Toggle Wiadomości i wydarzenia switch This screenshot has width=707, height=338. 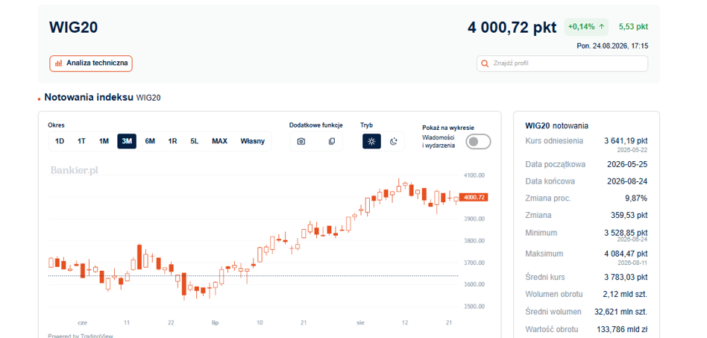click(x=478, y=142)
